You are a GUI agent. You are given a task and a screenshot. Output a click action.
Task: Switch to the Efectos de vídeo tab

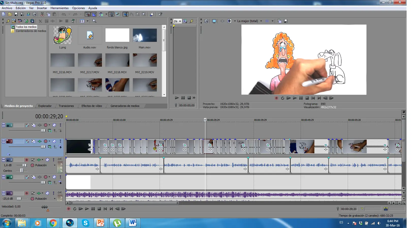coord(92,106)
